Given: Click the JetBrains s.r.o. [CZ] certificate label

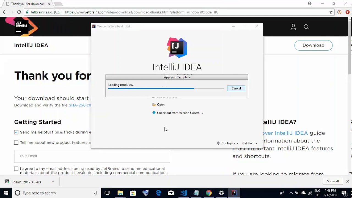Looking at the screenshot, I should [45, 12].
